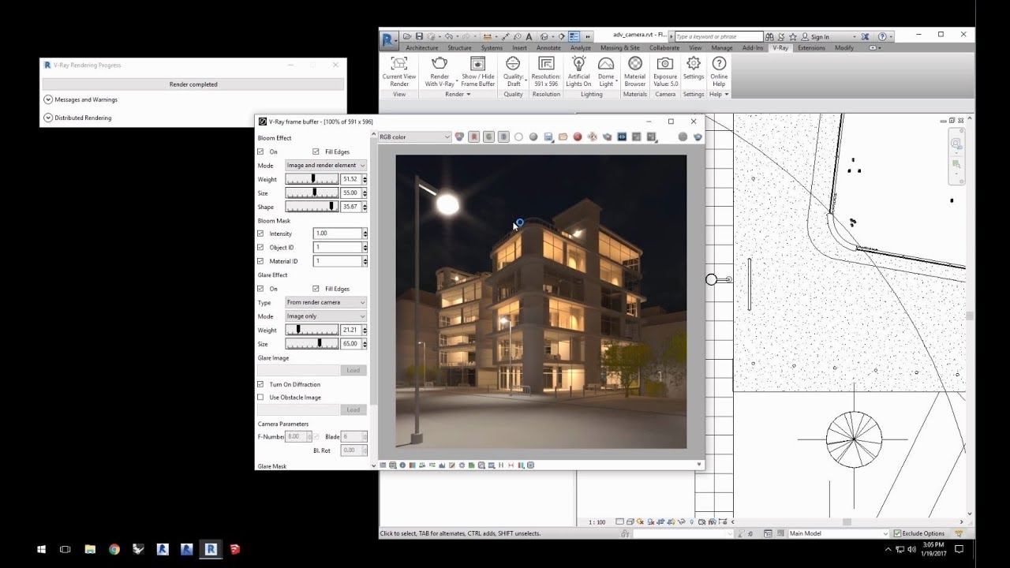This screenshot has height=568, width=1010.
Task: Toggle the red channel in frame buffer
Action: pyautogui.click(x=473, y=136)
